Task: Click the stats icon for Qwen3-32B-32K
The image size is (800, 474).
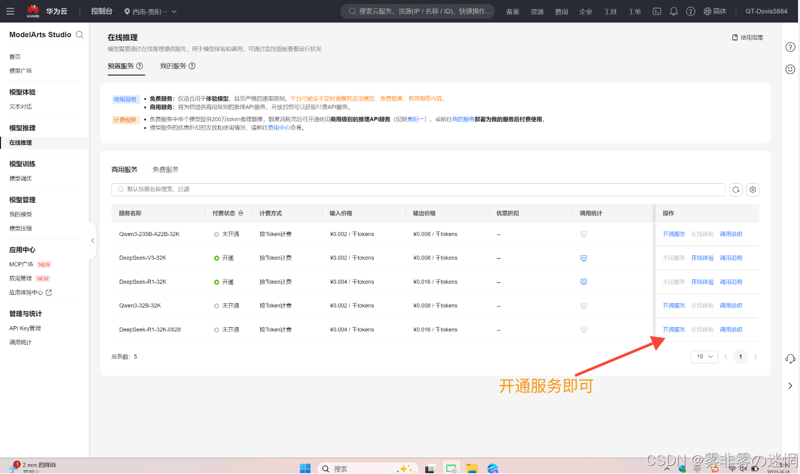Action: coord(584,306)
